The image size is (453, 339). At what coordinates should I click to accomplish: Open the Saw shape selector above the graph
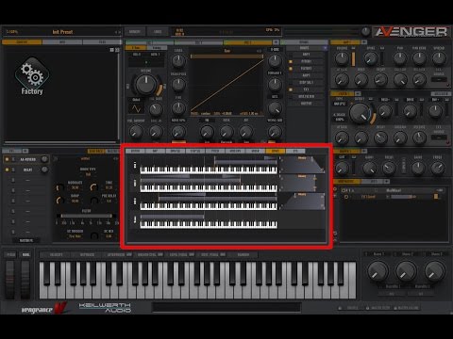(226, 51)
